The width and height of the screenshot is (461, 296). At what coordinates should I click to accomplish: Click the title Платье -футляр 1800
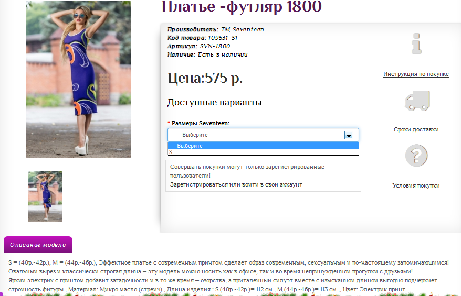[242, 6]
